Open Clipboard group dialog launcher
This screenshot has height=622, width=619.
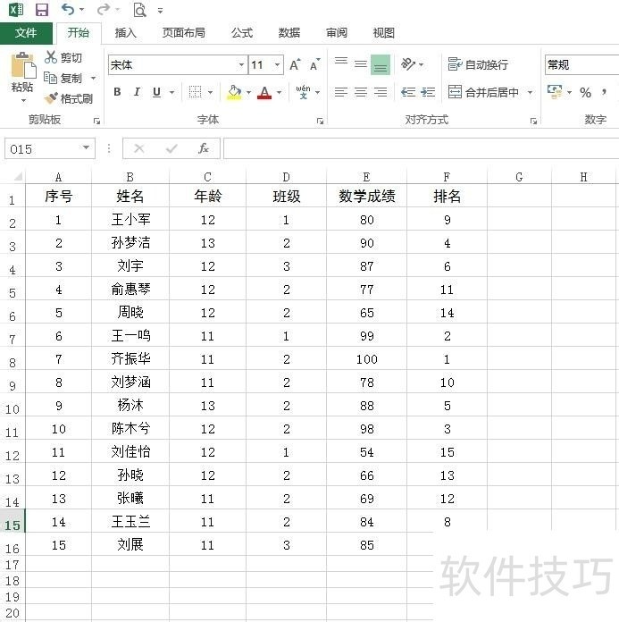coord(96,121)
